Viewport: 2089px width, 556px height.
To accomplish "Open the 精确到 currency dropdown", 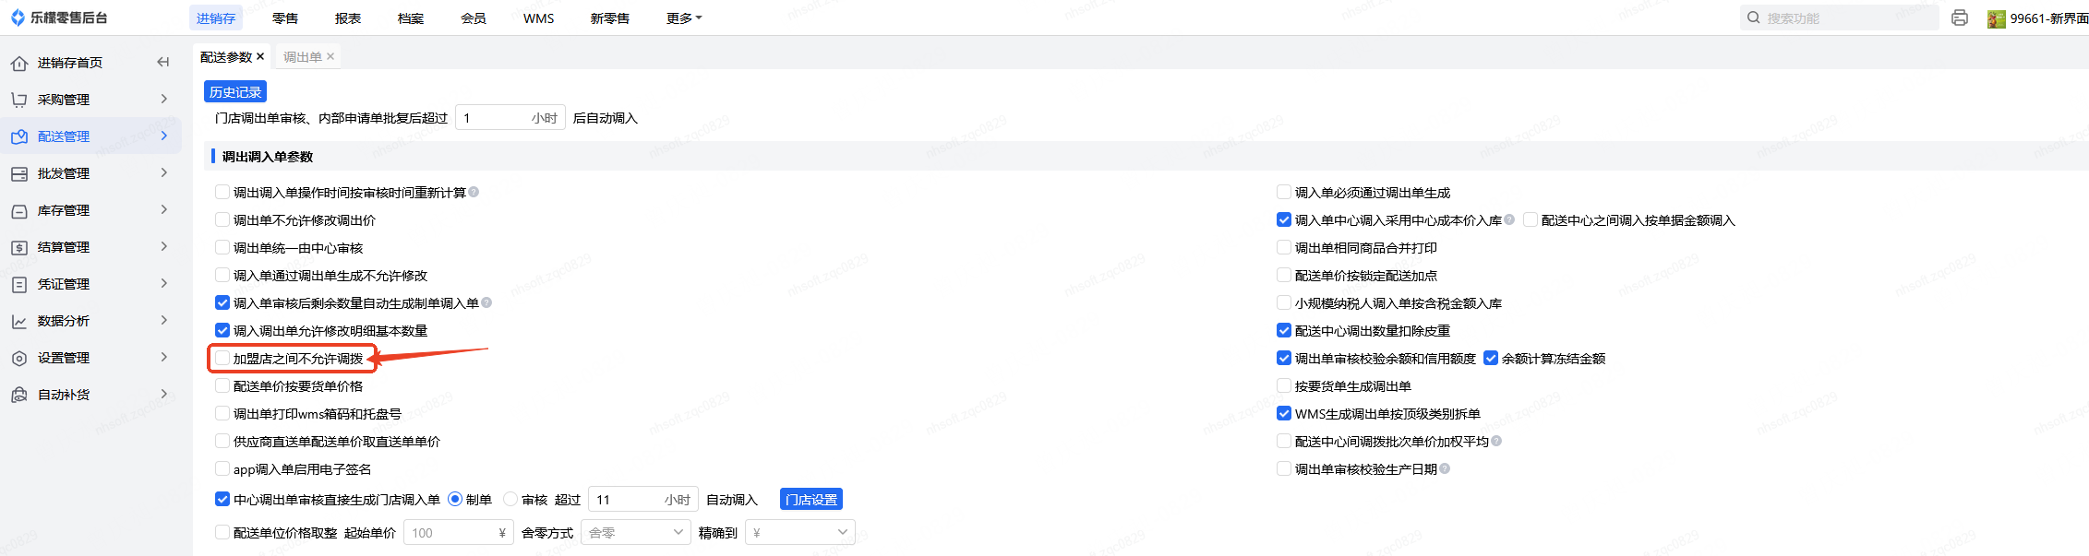I will point(799,532).
